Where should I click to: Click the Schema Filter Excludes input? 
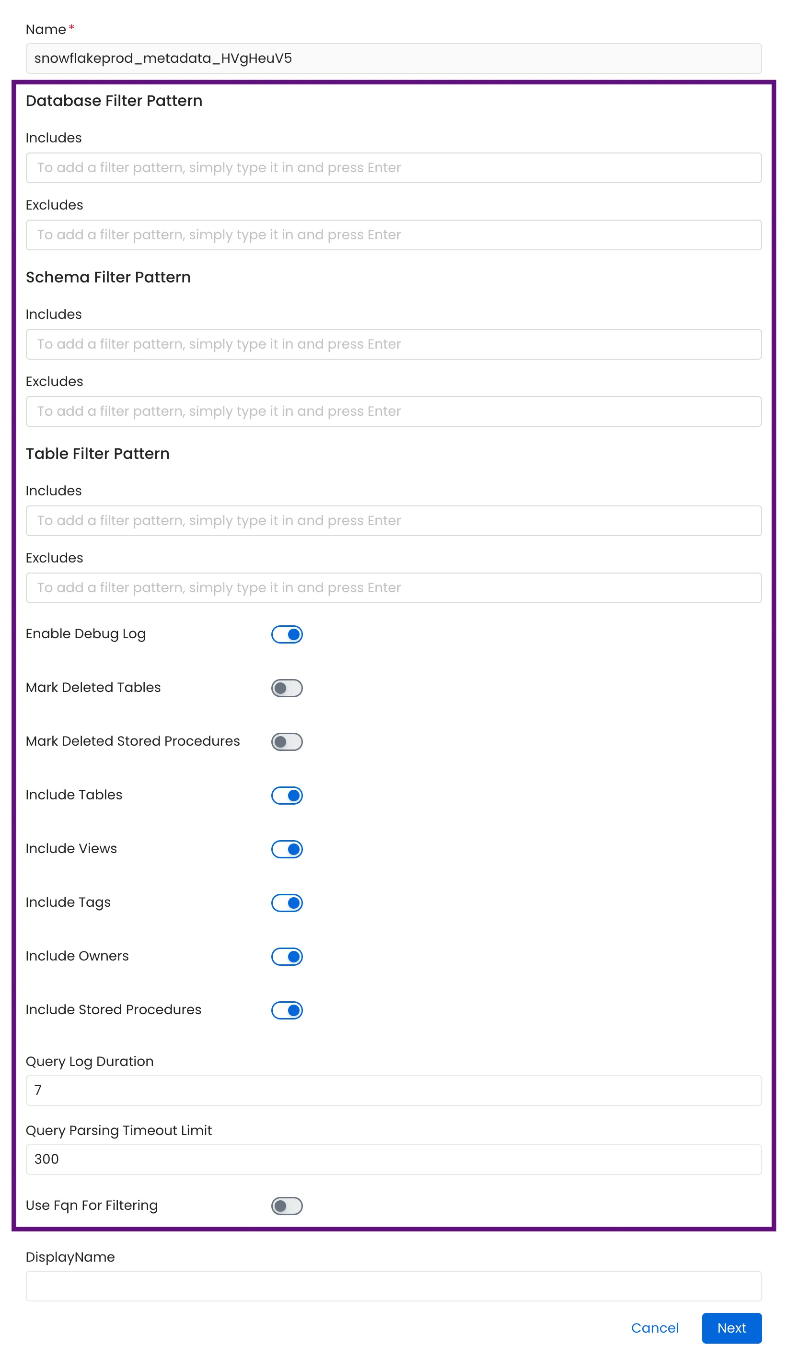point(393,411)
